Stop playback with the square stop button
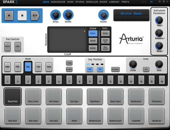 (22, 16)
